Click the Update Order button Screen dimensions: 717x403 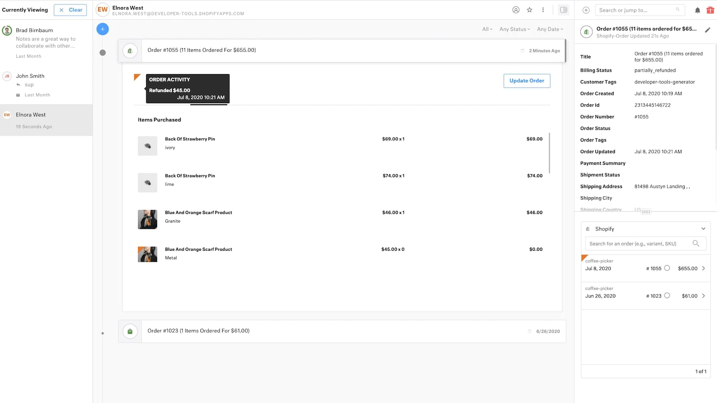tap(527, 81)
